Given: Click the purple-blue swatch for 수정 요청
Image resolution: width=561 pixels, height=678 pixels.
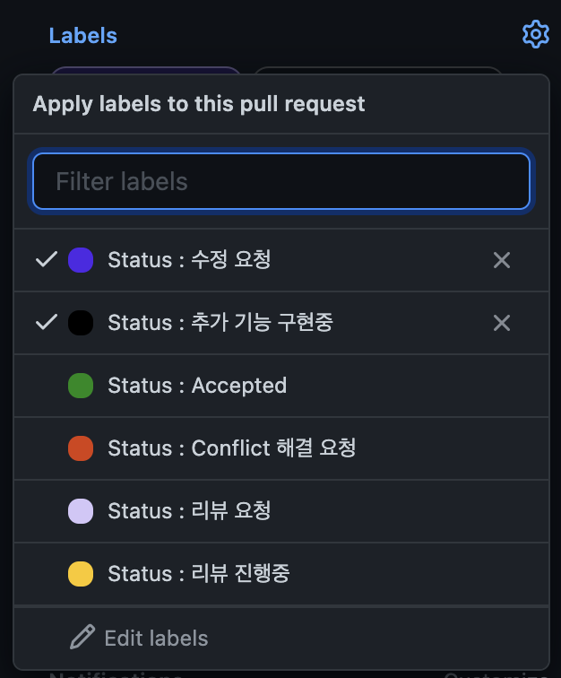Looking at the screenshot, I should [81, 260].
